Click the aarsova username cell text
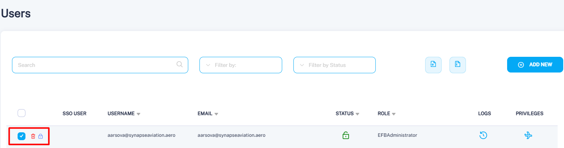Viewport: 564px width, 148px height. click(141, 135)
